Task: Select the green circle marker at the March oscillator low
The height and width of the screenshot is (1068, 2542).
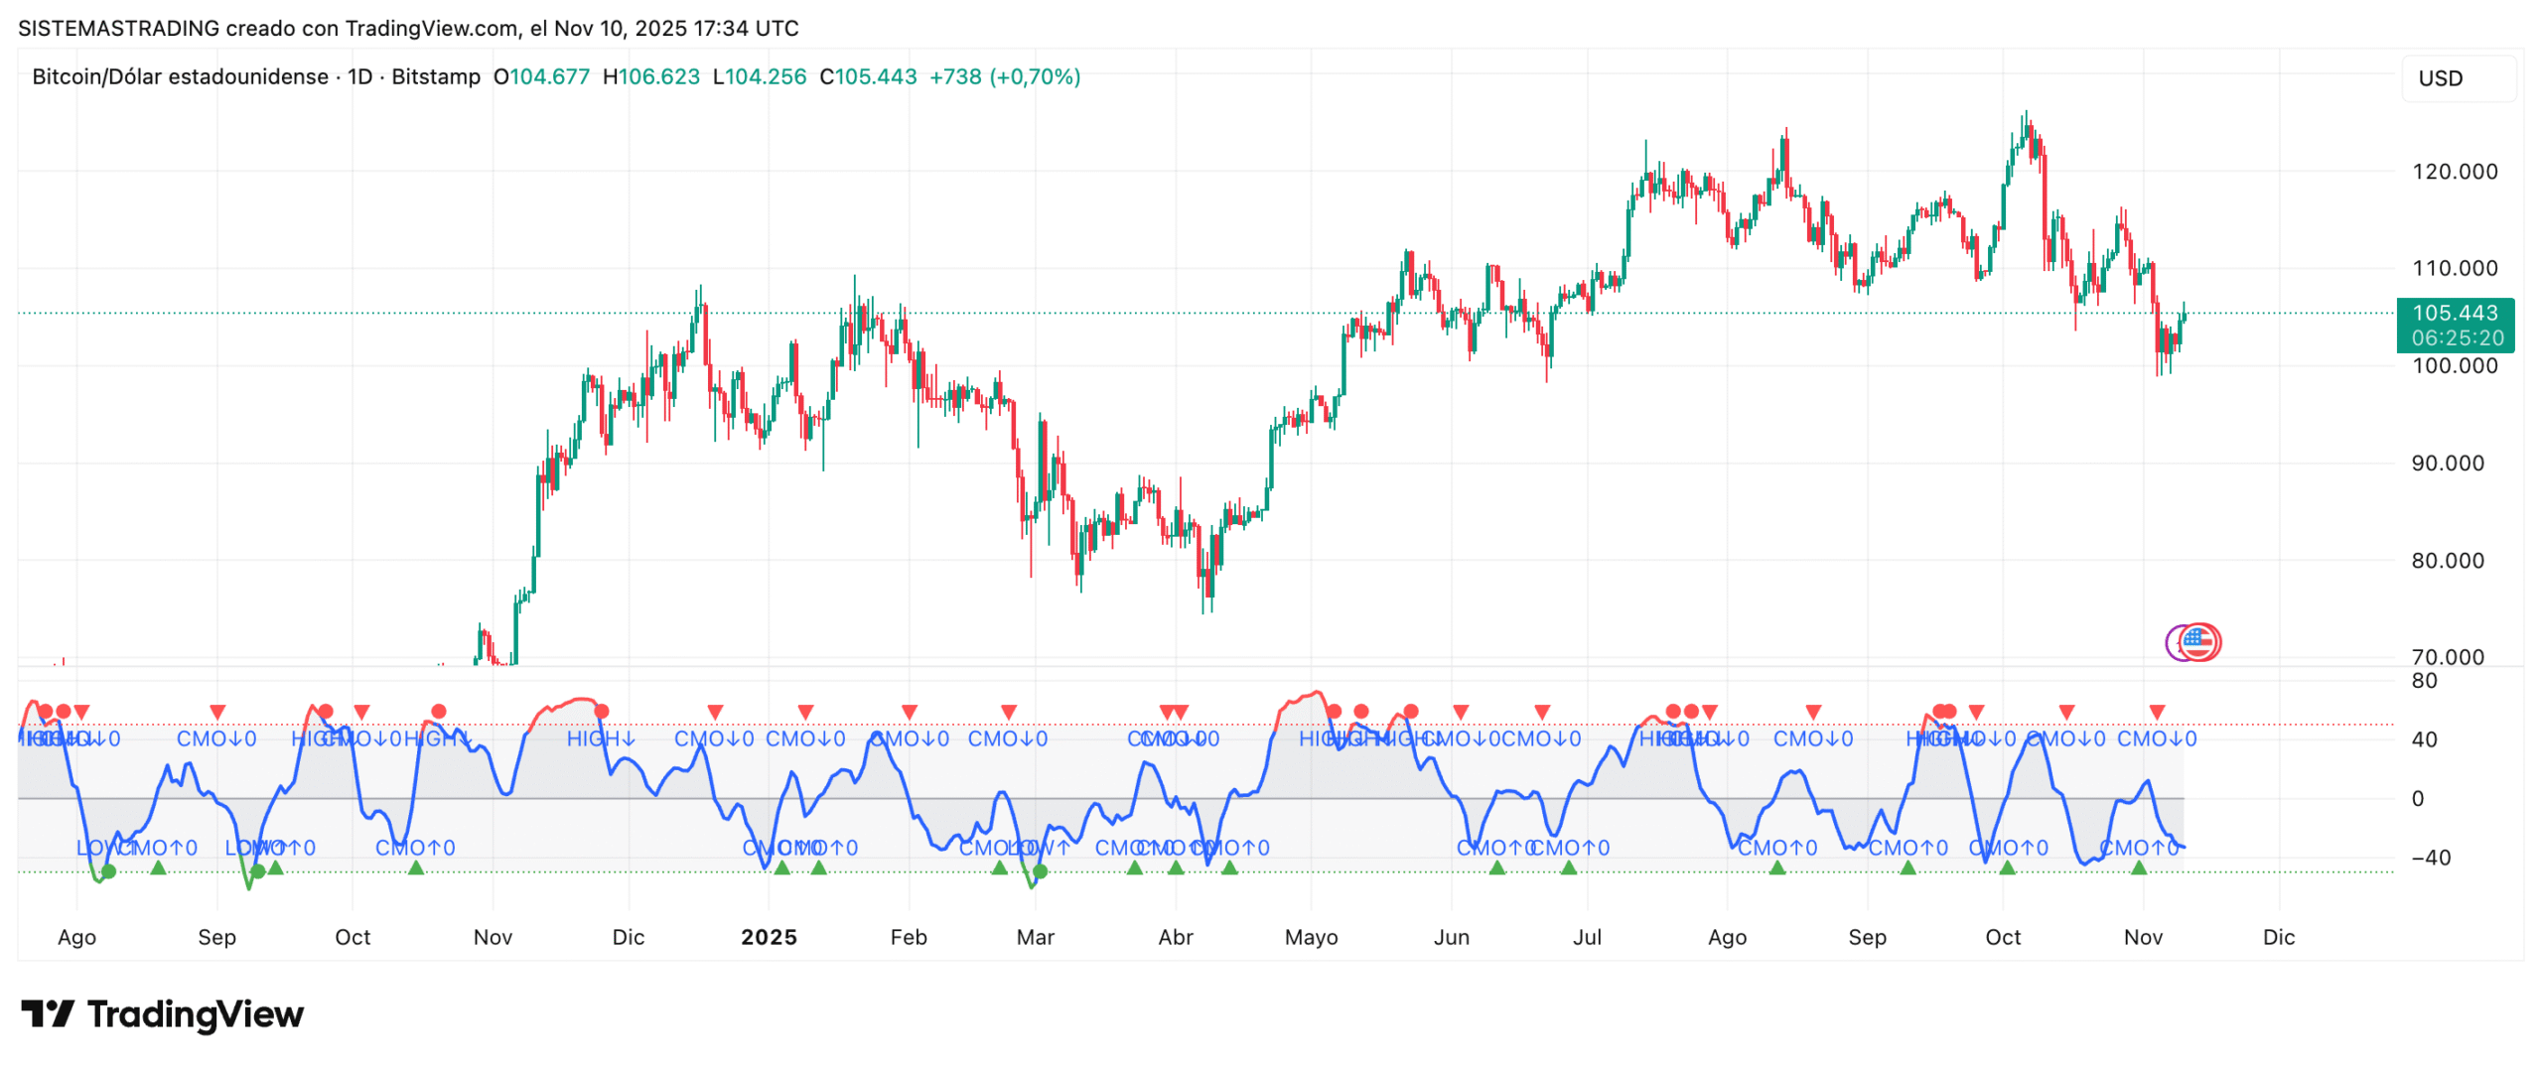Action: click(x=1038, y=870)
